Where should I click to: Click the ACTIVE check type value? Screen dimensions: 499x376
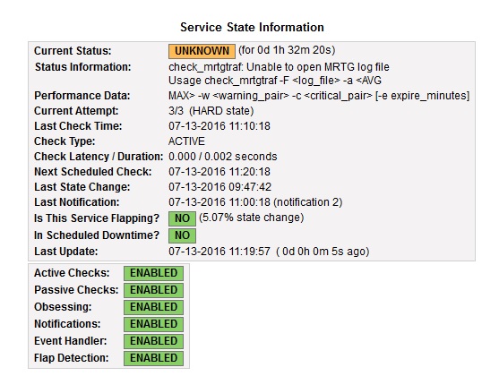tap(186, 141)
